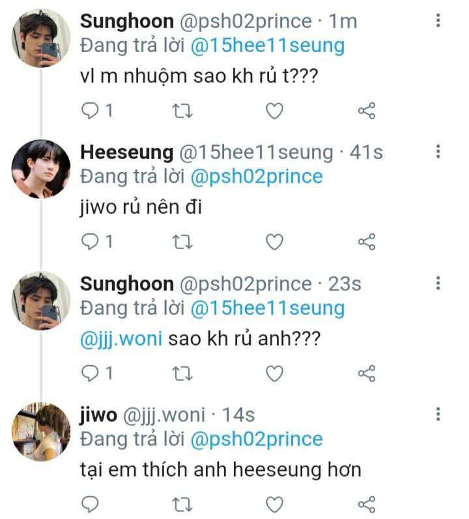This screenshot has height=519, width=469.
Task: Open the @jjj.woni mention in Sunghoon's tweet
Action: (121, 340)
